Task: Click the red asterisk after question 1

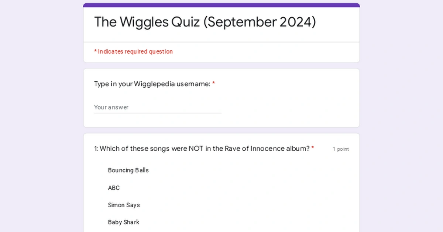Action: tap(313, 148)
